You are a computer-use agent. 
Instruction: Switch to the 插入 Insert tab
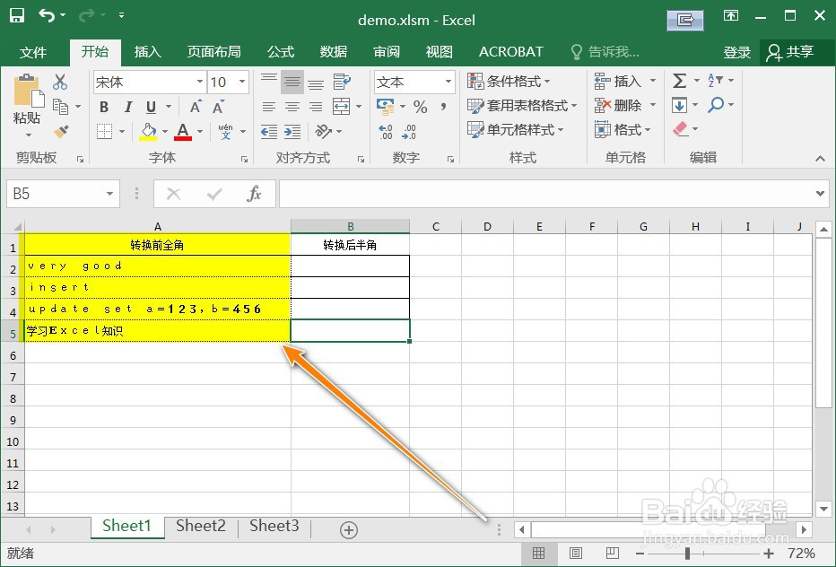(148, 52)
